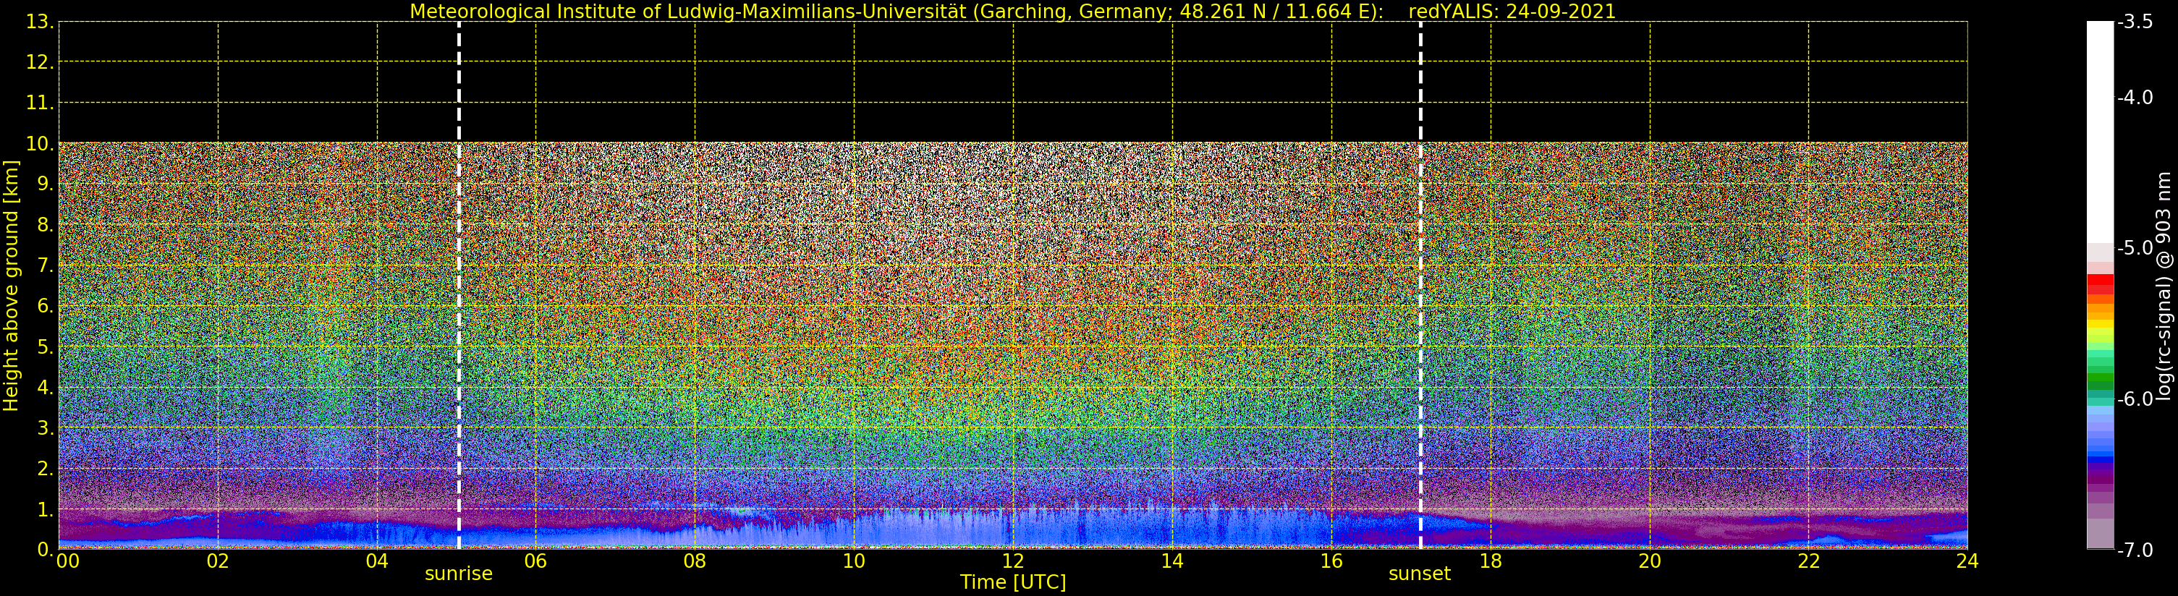2178x596 pixels.
Task: Click the "12." tick on the height axis
Action: (x=41, y=62)
